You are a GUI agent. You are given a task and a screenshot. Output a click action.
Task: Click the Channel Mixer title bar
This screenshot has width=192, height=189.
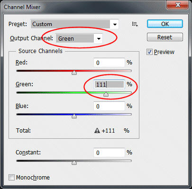84,7
